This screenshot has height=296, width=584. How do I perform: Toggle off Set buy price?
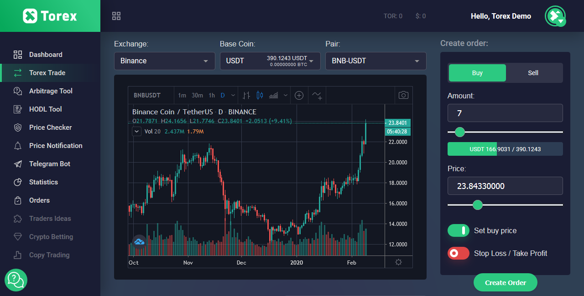point(458,230)
